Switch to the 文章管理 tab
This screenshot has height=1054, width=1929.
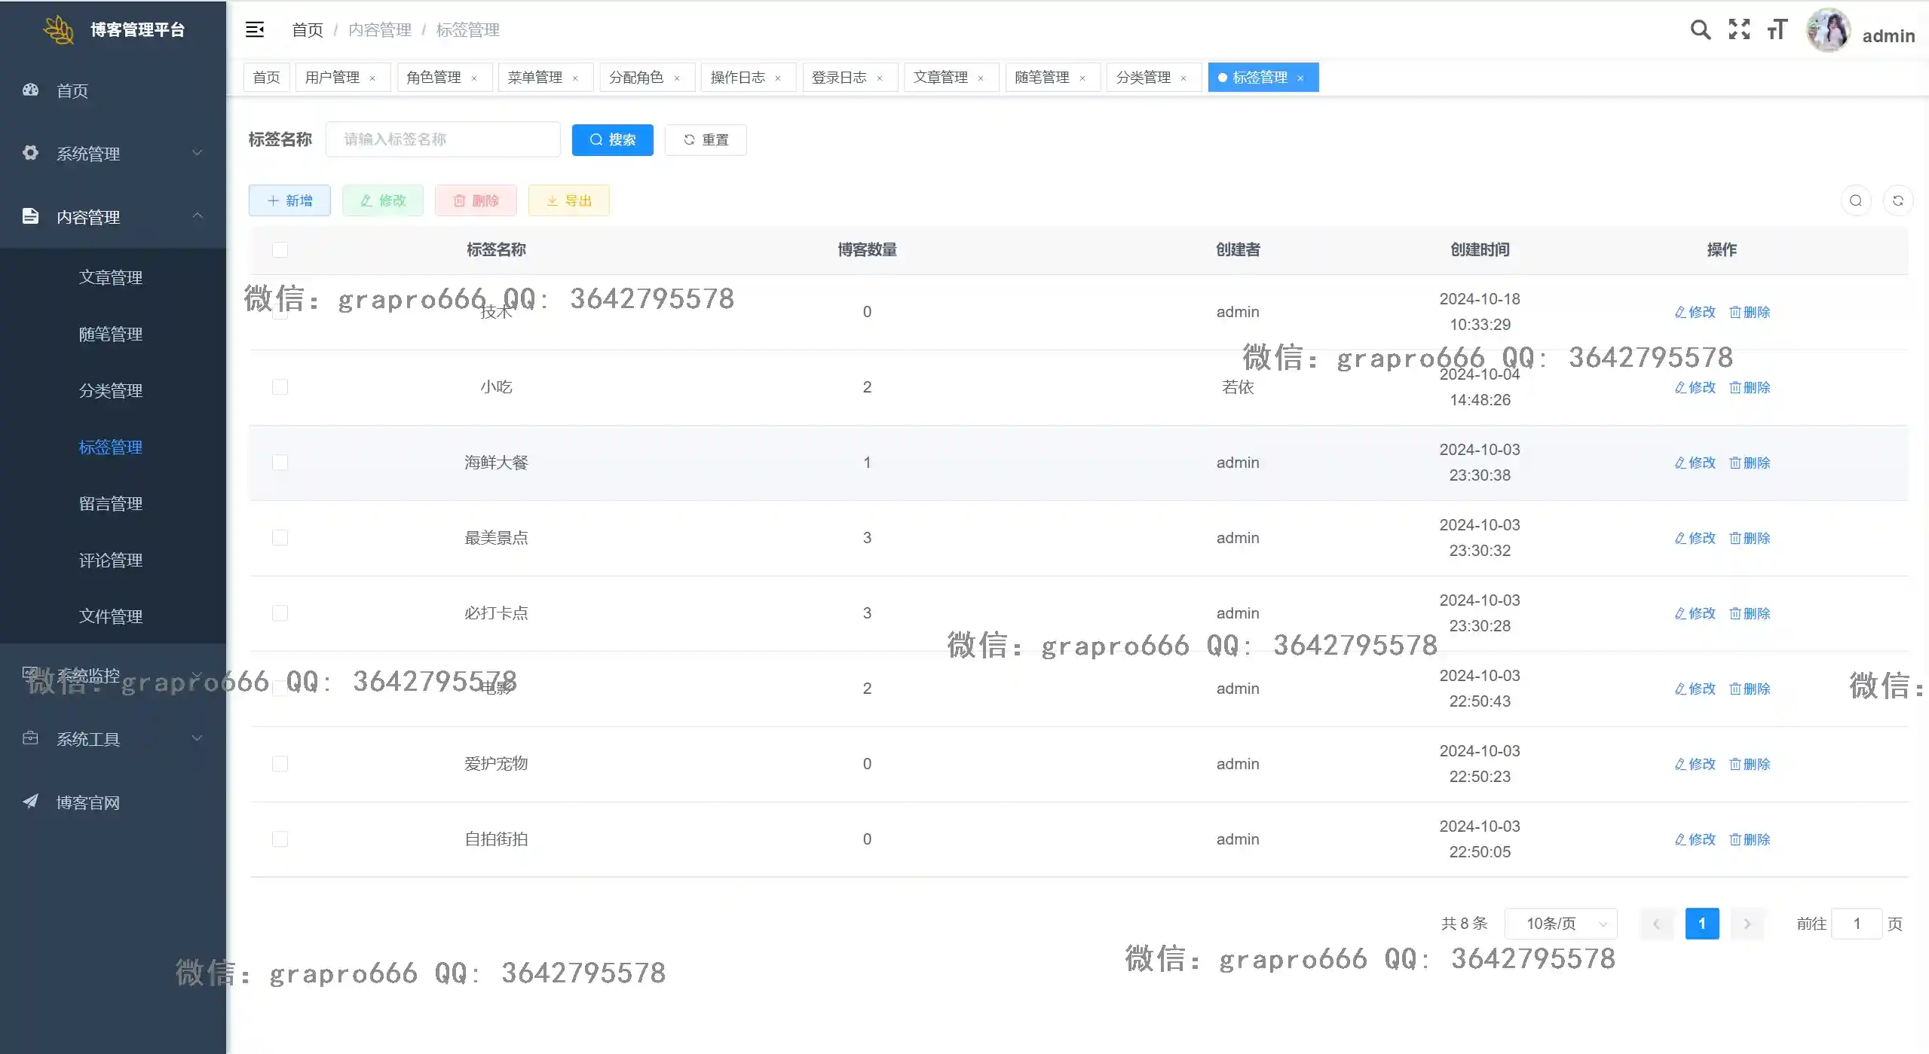coord(943,77)
